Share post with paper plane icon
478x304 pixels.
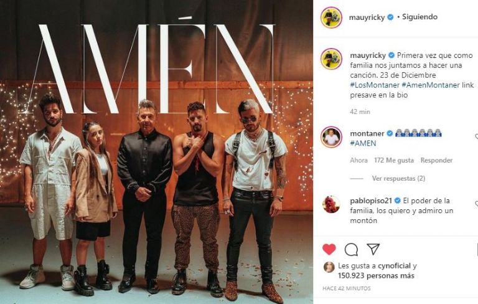click(373, 249)
